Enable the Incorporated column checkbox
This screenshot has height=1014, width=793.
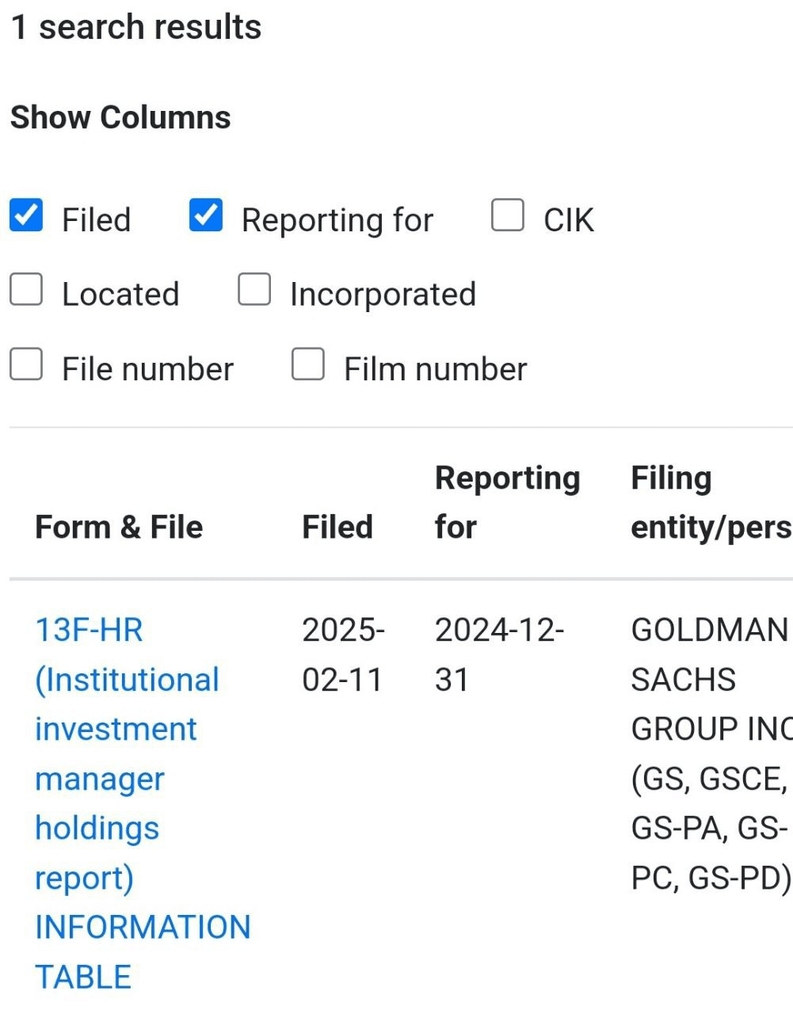(x=254, y=290)
